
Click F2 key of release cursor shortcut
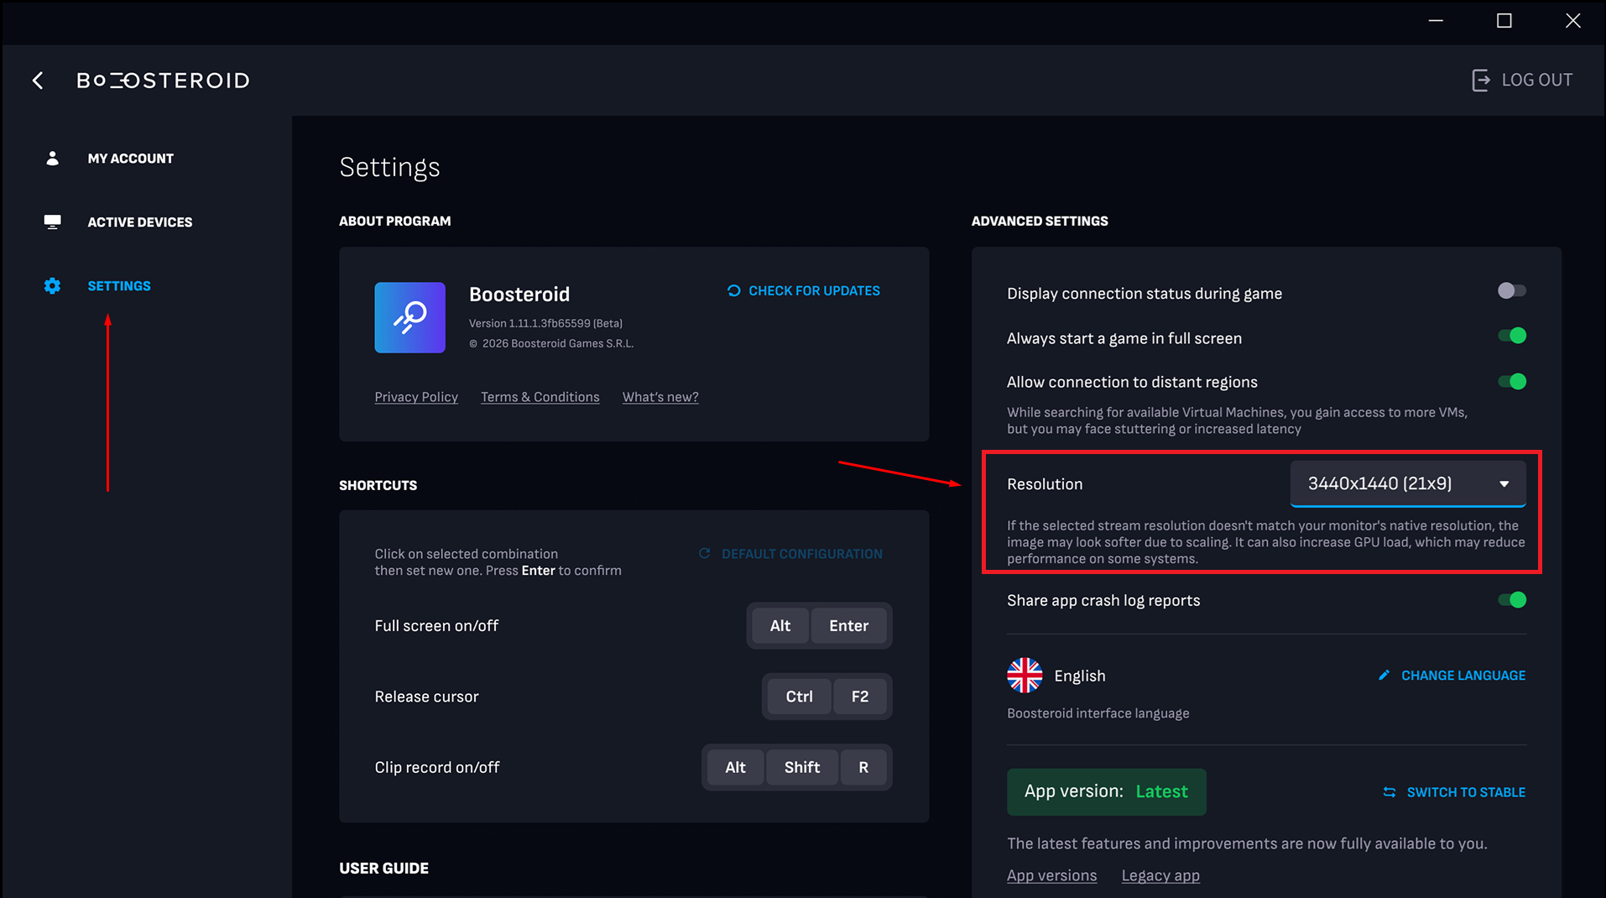point(860,697)
